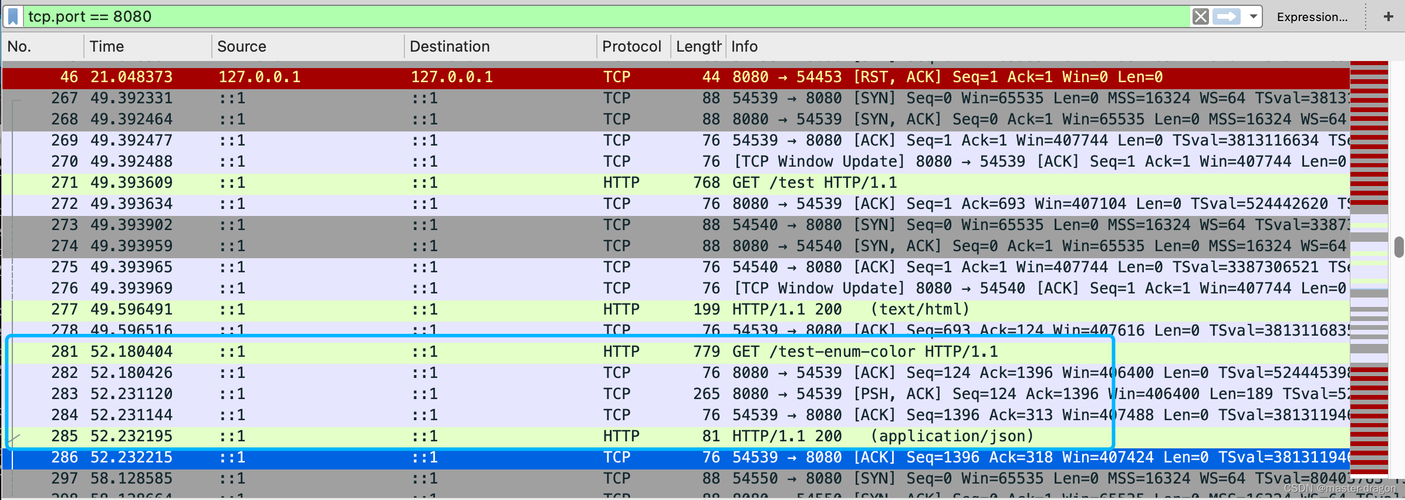Select highlighted packet 286 row
1405x500 pixels.
676,458
